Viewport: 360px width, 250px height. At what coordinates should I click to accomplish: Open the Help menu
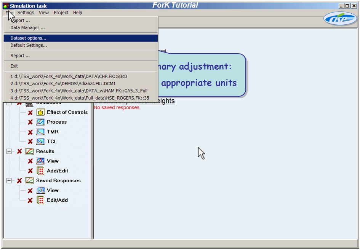coord(78,13)
